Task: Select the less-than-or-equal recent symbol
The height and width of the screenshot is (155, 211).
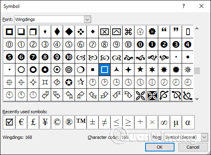Action: pos(116,122)
